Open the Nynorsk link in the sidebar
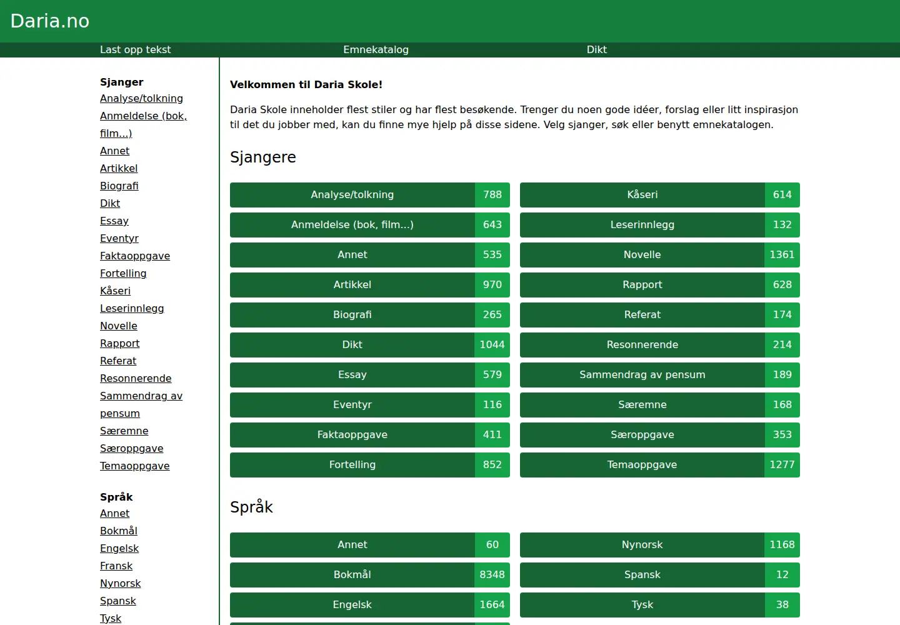The width and height of the screenshot is (900, 625). 121,584
